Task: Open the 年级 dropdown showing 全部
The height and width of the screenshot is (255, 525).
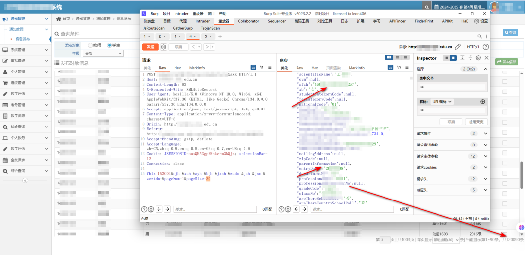Action: tap(103, 53)
